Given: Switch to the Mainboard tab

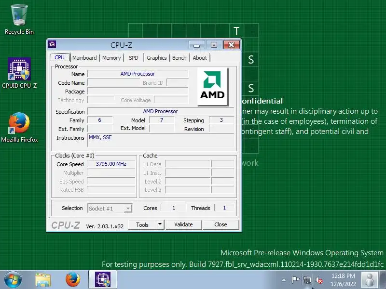Looking at the screenshot, I should tap(84, 58).
